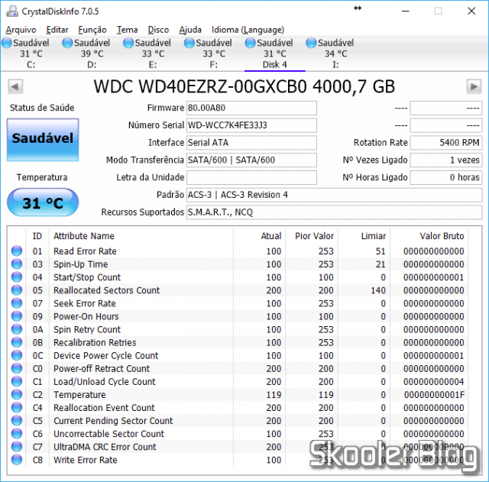This screenshot has width=489, height=482.
Task: Click the Rotation Rate 5400 RPM field
Action: [446, 143]
